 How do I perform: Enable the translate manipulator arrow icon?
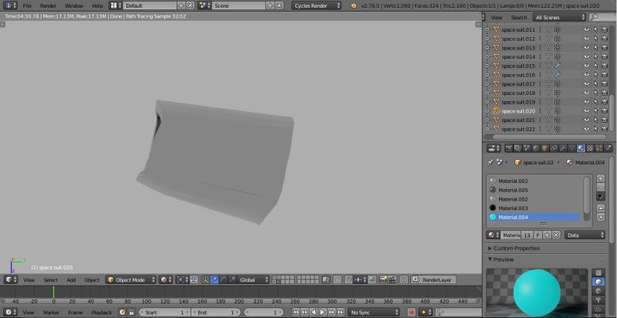tap(214, 280)
